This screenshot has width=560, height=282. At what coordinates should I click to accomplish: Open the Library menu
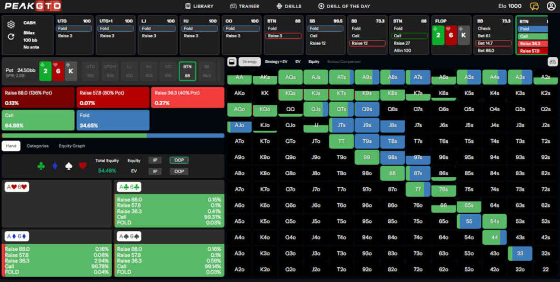coord(199,6)
